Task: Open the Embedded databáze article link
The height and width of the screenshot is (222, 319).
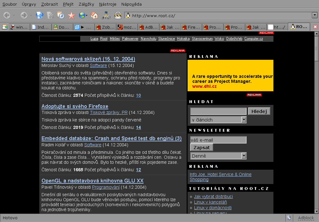Action: click(x=111, y=138)
